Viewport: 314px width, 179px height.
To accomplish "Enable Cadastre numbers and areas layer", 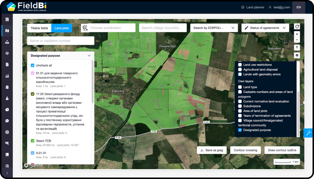I will tap(240, 92).
